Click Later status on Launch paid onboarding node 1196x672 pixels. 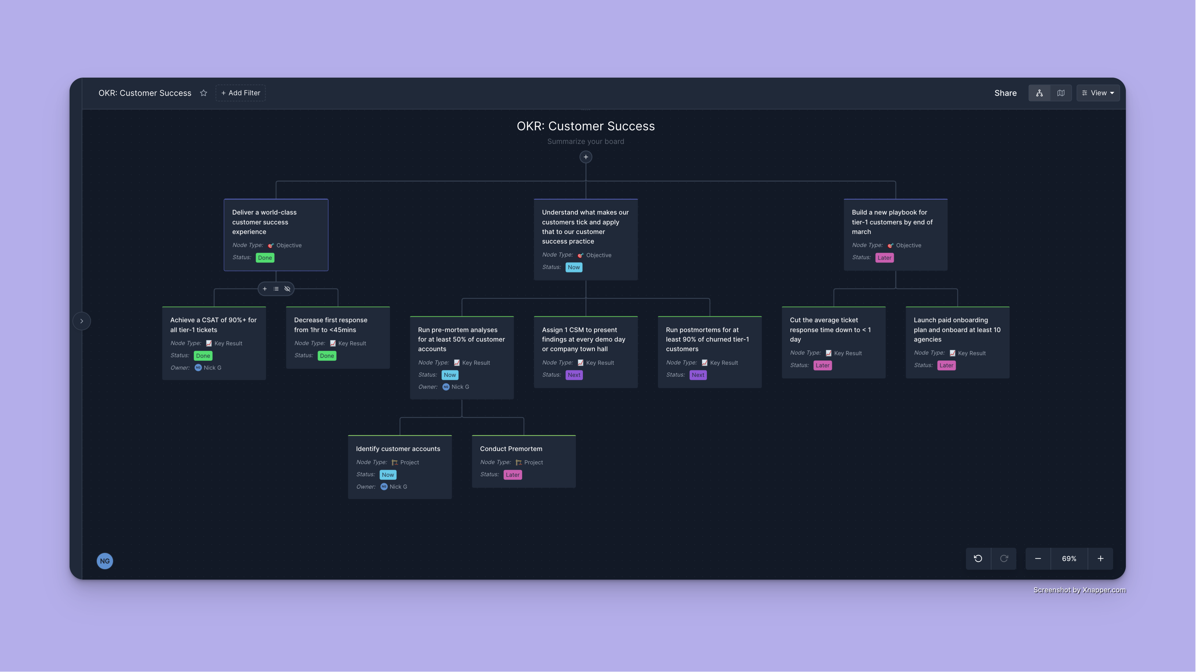[x=946, y=366]
